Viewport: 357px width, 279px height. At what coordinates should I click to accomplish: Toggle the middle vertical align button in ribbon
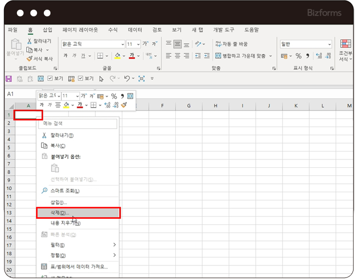(x=177, y=44)
